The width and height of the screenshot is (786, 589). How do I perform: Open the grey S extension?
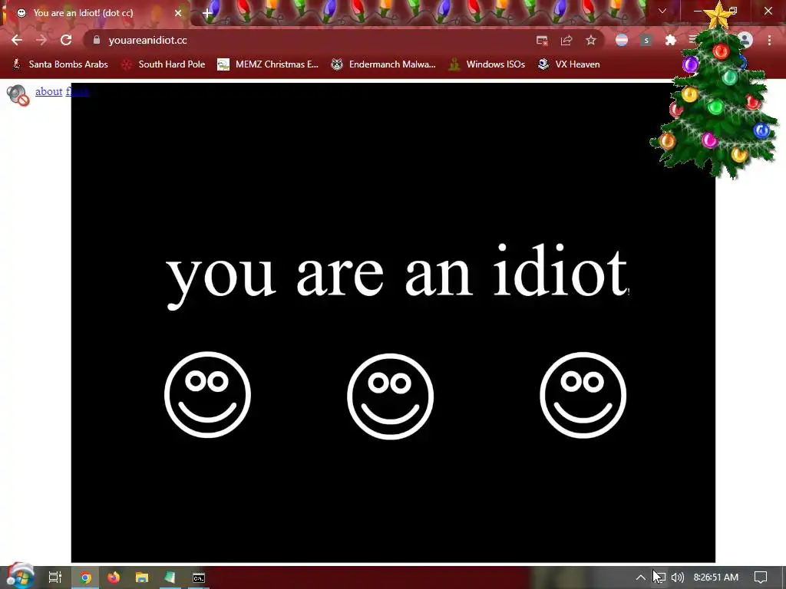[646, 41]
